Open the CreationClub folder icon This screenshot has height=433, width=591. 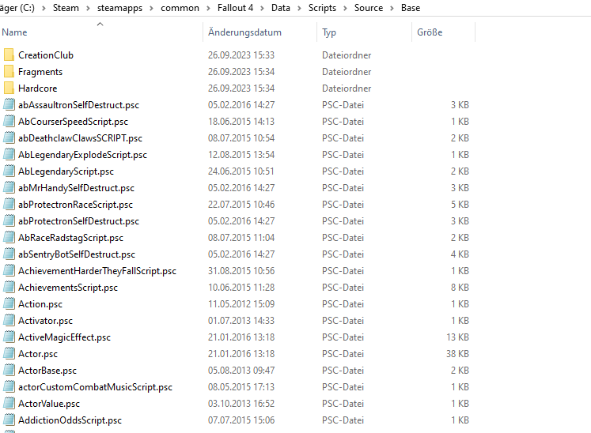pyautogui.click(x=9, y=55)
